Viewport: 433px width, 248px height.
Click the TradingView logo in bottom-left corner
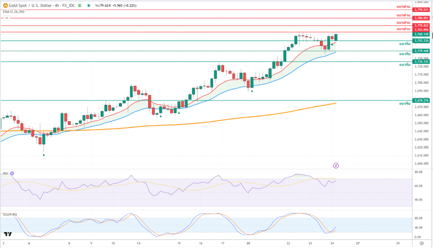click(x=8, y=234)
